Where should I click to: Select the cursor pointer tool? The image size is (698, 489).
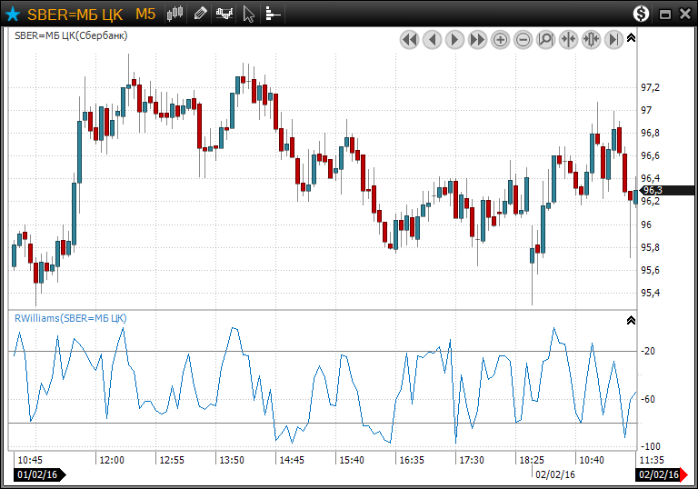(x=249, y=14)
